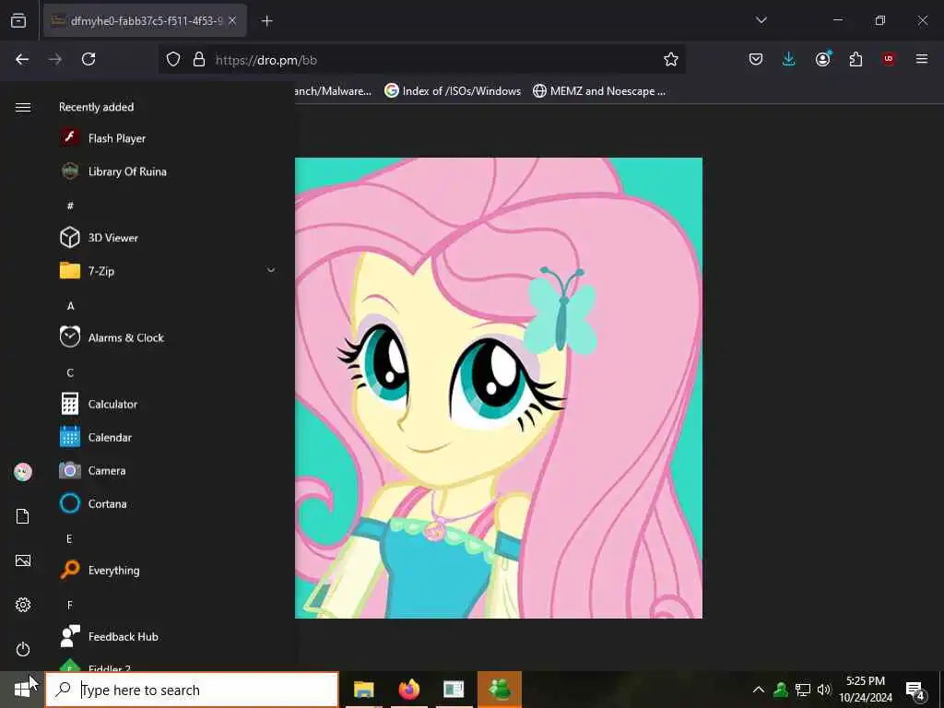Open File Explorer from the taskbar
This screenshot has height=708, width=944.
(363, 690)
